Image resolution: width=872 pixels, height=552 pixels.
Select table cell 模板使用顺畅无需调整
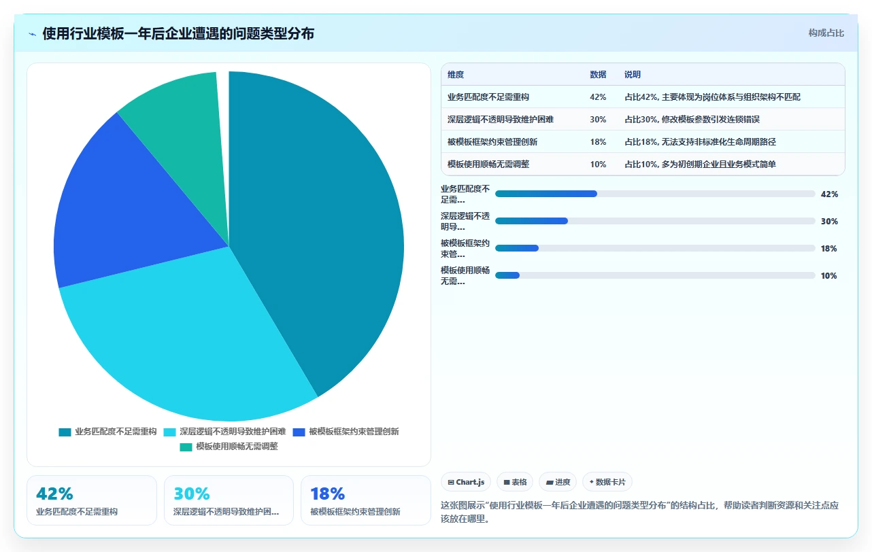coord(488,165)
